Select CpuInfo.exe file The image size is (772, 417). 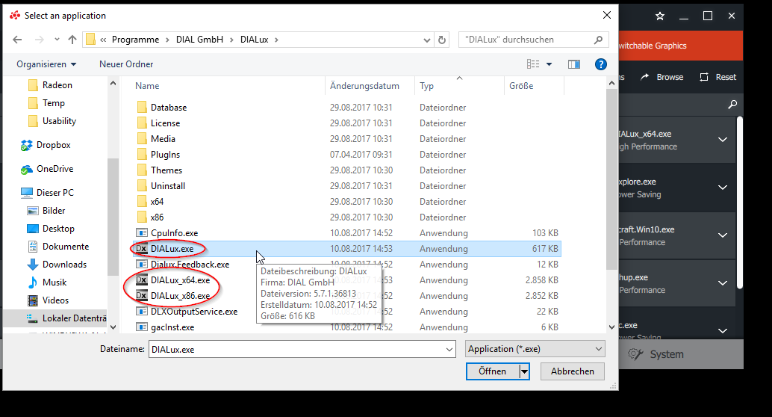click(x=167, y=233)
